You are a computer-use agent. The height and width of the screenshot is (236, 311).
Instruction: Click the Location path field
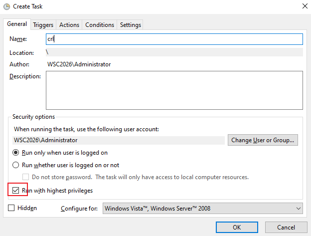[x=174, y=52]
